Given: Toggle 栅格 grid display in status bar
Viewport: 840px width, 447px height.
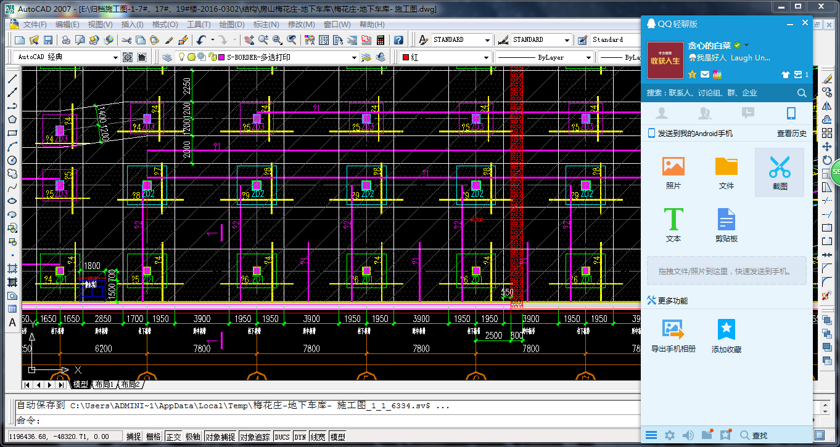Looking at the screenshot, I should click(153, 437).
